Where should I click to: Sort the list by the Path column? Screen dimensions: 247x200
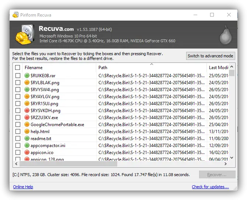pos(151,68)
